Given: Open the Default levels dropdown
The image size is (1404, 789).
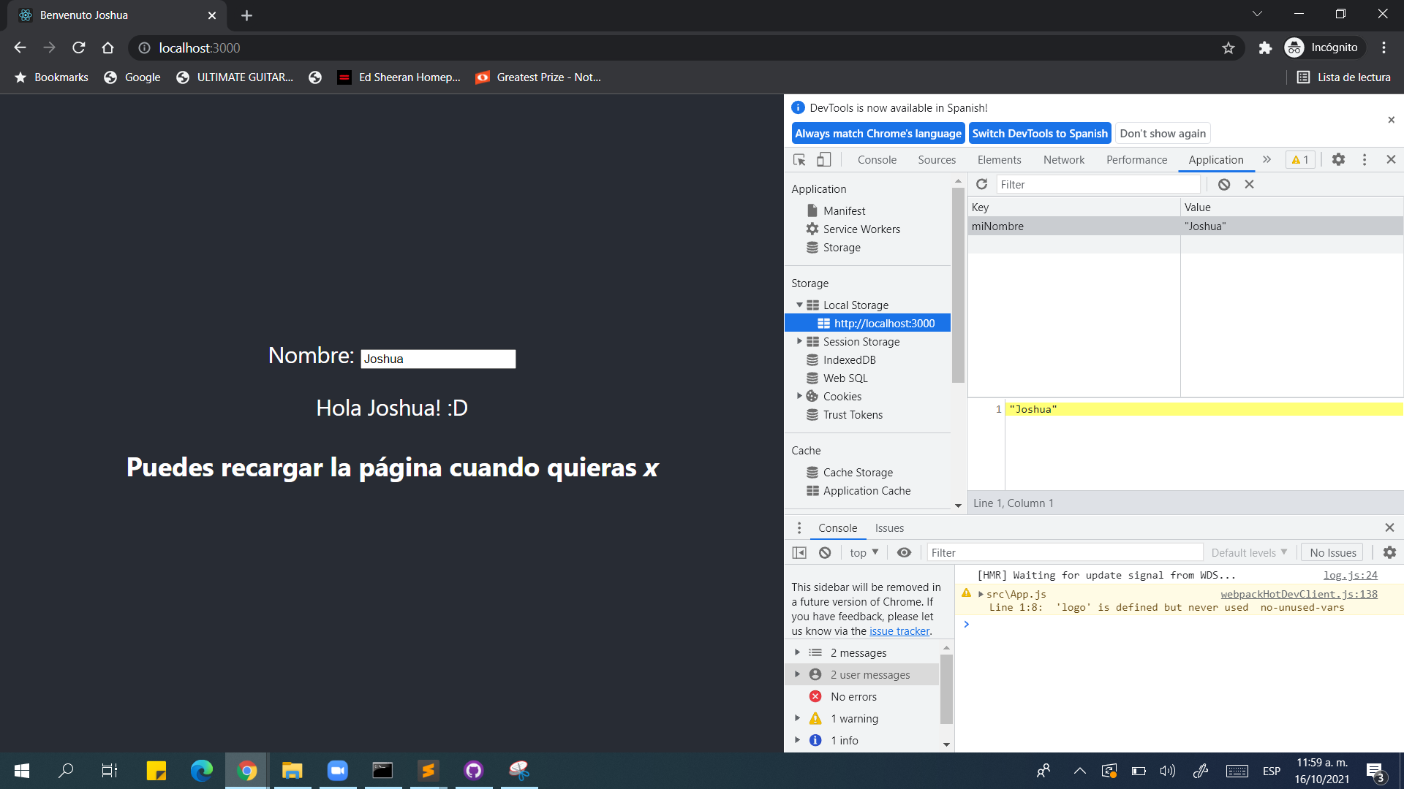Looking at the screenshot, I should [x=1248, y=552].
